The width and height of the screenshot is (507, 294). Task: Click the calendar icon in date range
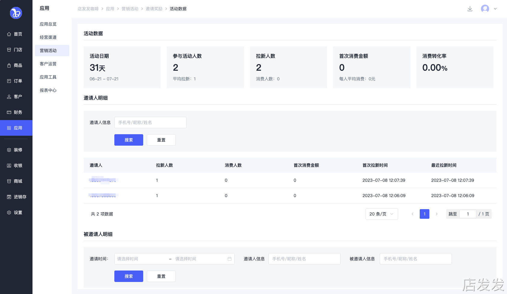coord(230,259)
